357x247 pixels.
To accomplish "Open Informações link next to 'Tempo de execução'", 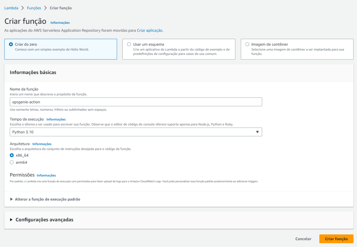I will pos(56,119).
